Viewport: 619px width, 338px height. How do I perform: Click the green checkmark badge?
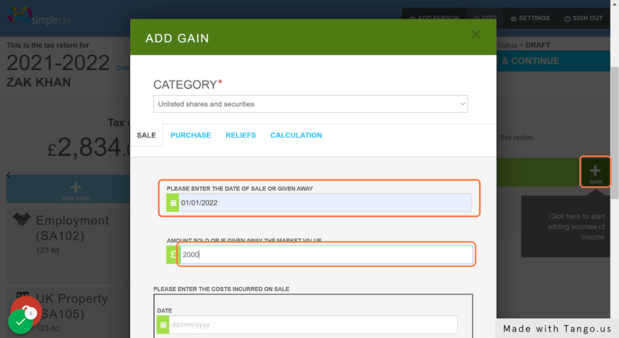click(20, 322)
